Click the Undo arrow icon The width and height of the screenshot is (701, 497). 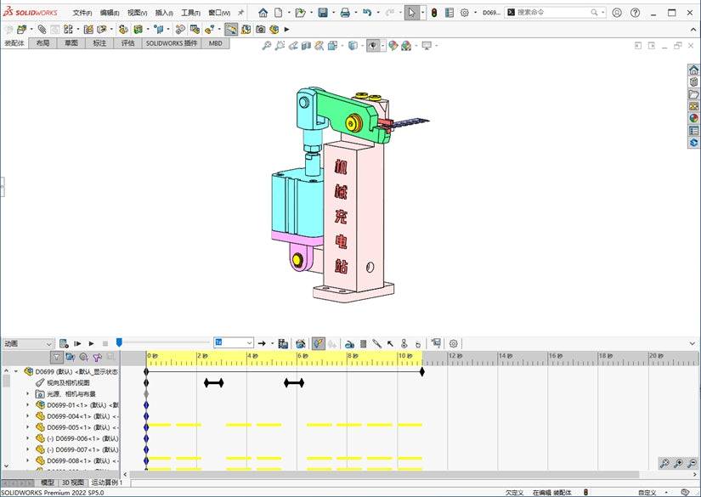[367, 13]
